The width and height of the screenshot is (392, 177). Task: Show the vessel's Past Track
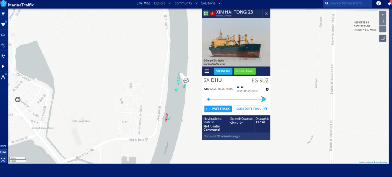pos(218,109)
